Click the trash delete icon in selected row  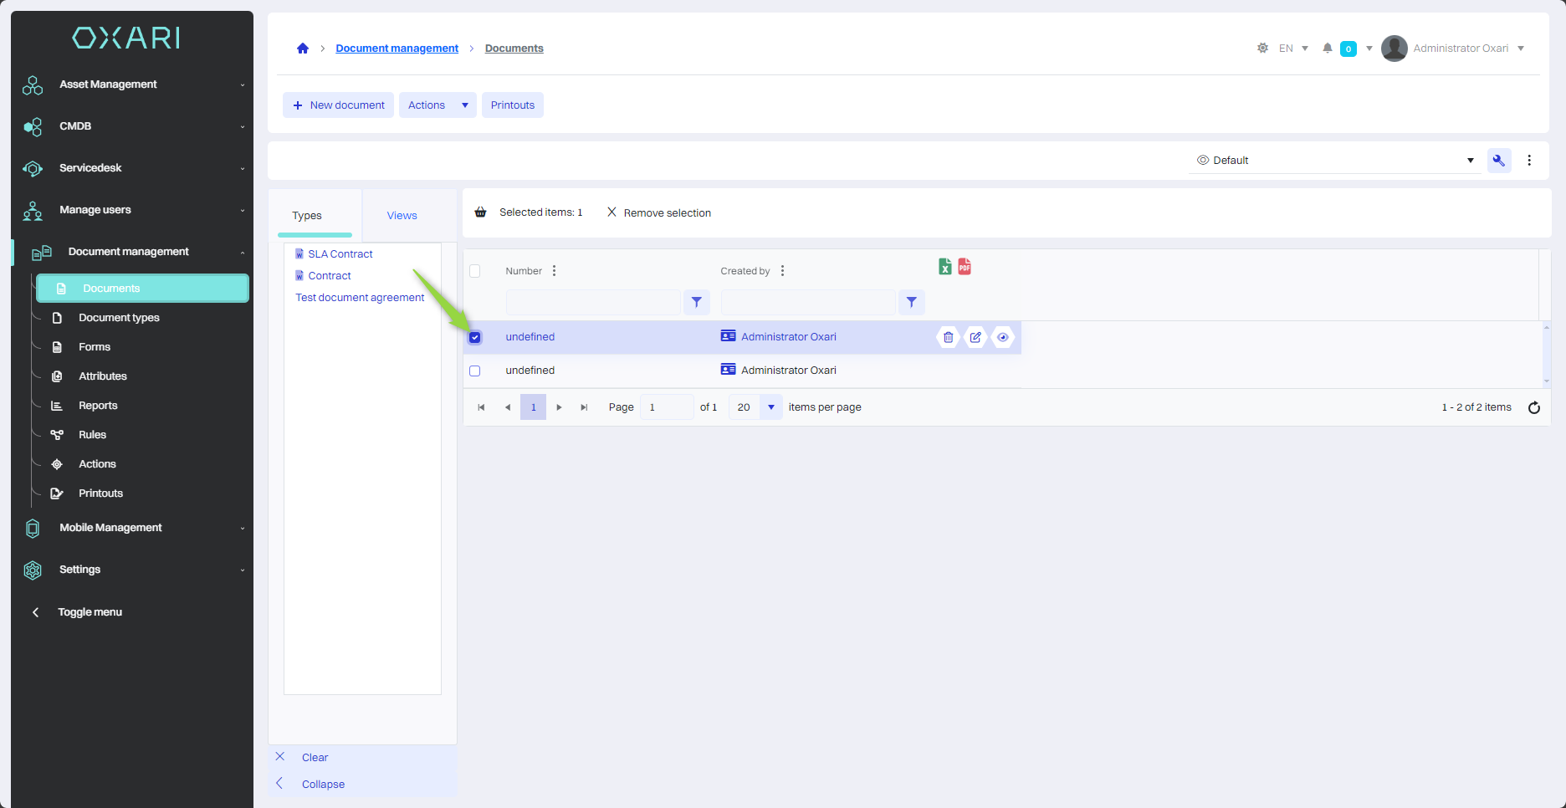[x=948, y=337]
